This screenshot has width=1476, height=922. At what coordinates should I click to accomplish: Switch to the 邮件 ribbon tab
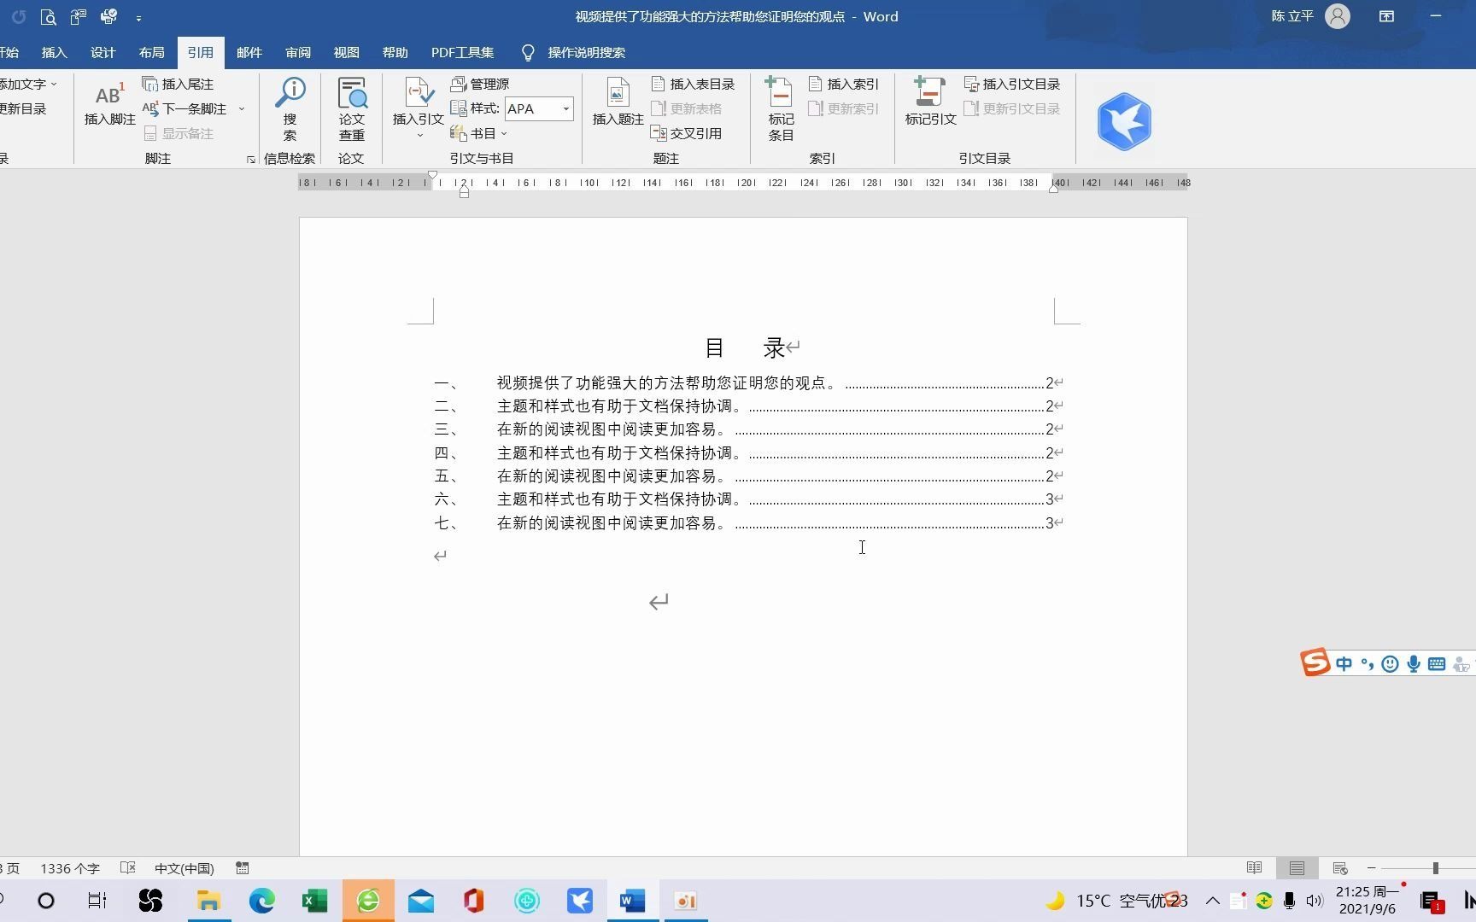(249, 52)
